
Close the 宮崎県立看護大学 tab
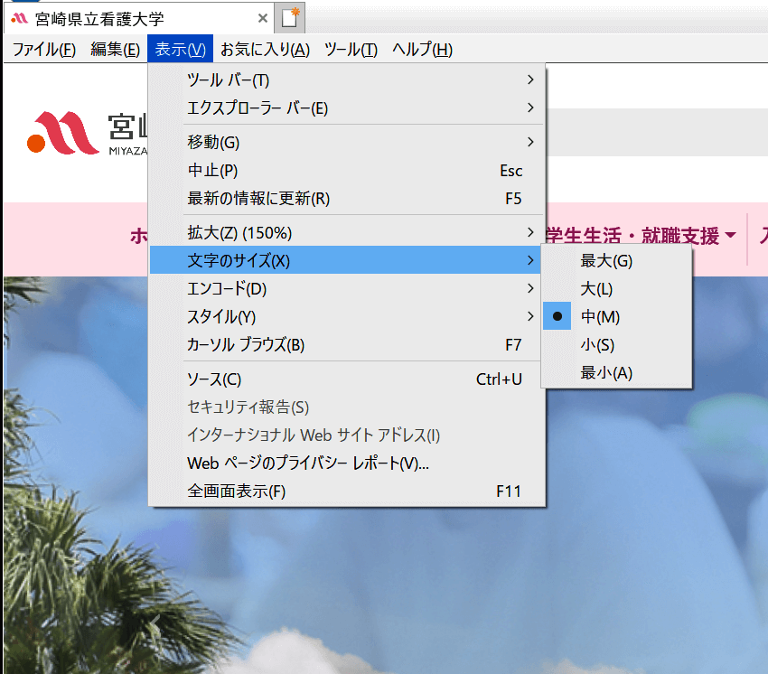pyautogui.click(x=263, y=19)
